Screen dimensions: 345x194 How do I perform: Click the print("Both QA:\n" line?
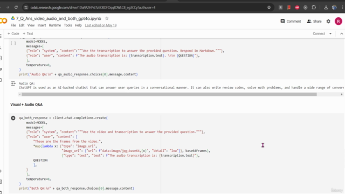point(77,188)
